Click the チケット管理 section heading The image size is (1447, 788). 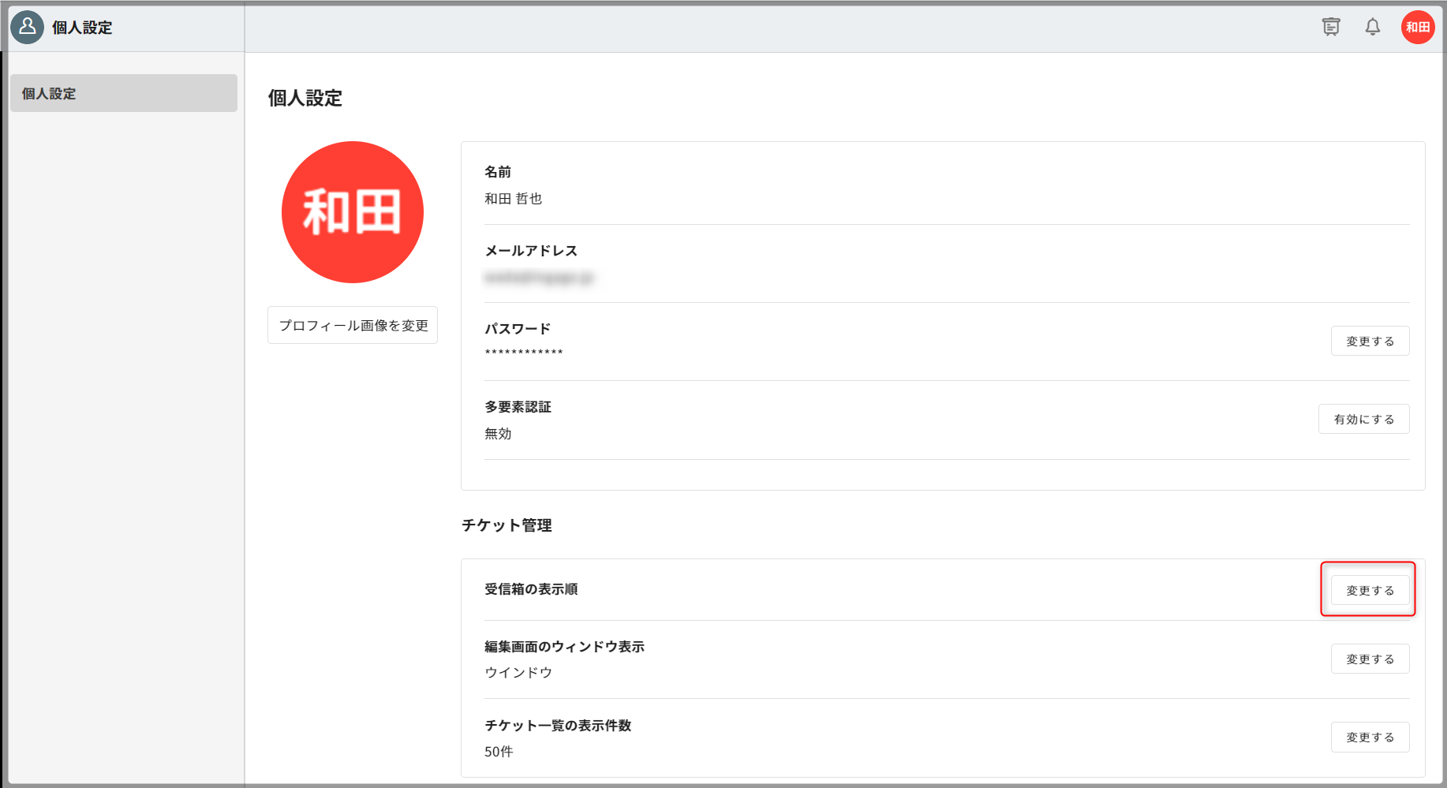pos(507,525)
